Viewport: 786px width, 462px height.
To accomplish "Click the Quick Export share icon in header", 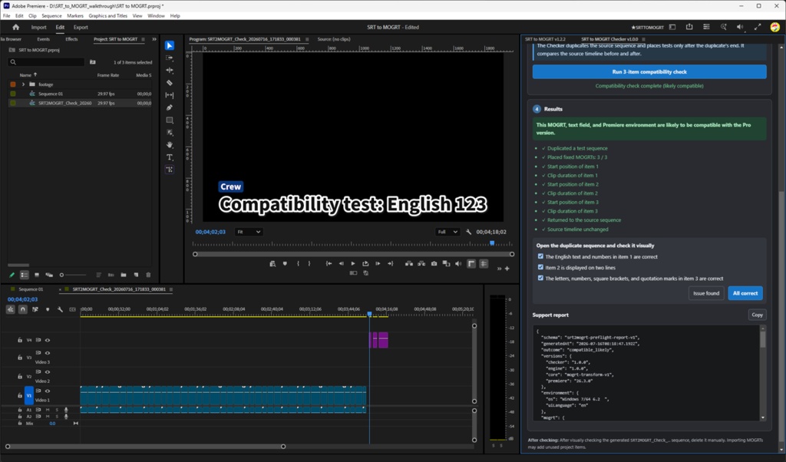I will 689,27.
